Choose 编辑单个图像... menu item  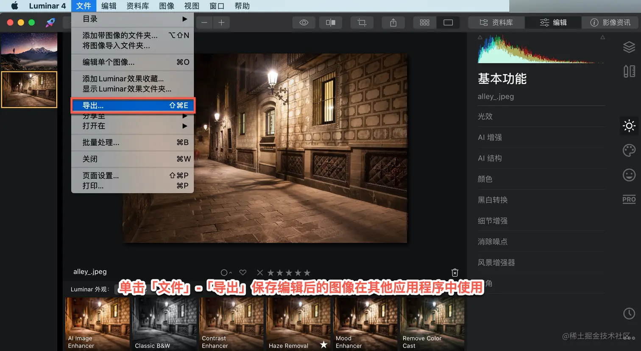(x=132, y=62)
